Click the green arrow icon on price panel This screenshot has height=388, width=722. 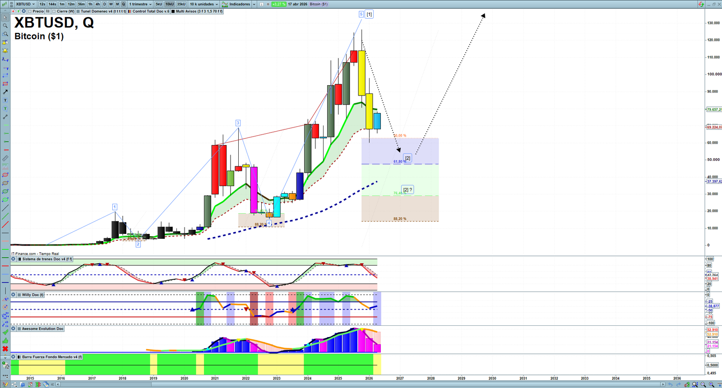(19, 11)
